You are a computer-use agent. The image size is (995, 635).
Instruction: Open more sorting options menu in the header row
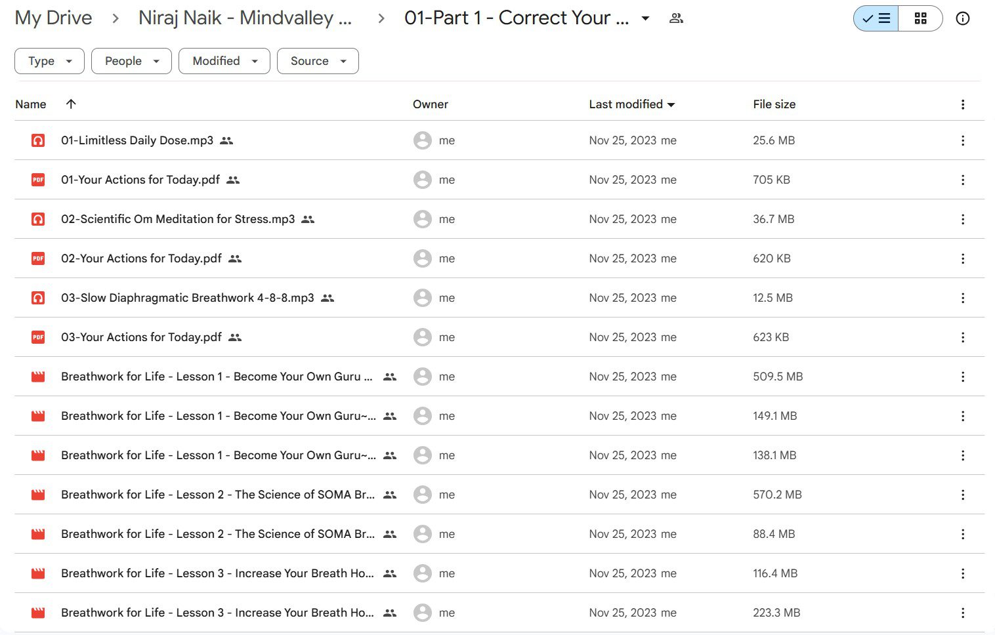(x=963, y=104)
